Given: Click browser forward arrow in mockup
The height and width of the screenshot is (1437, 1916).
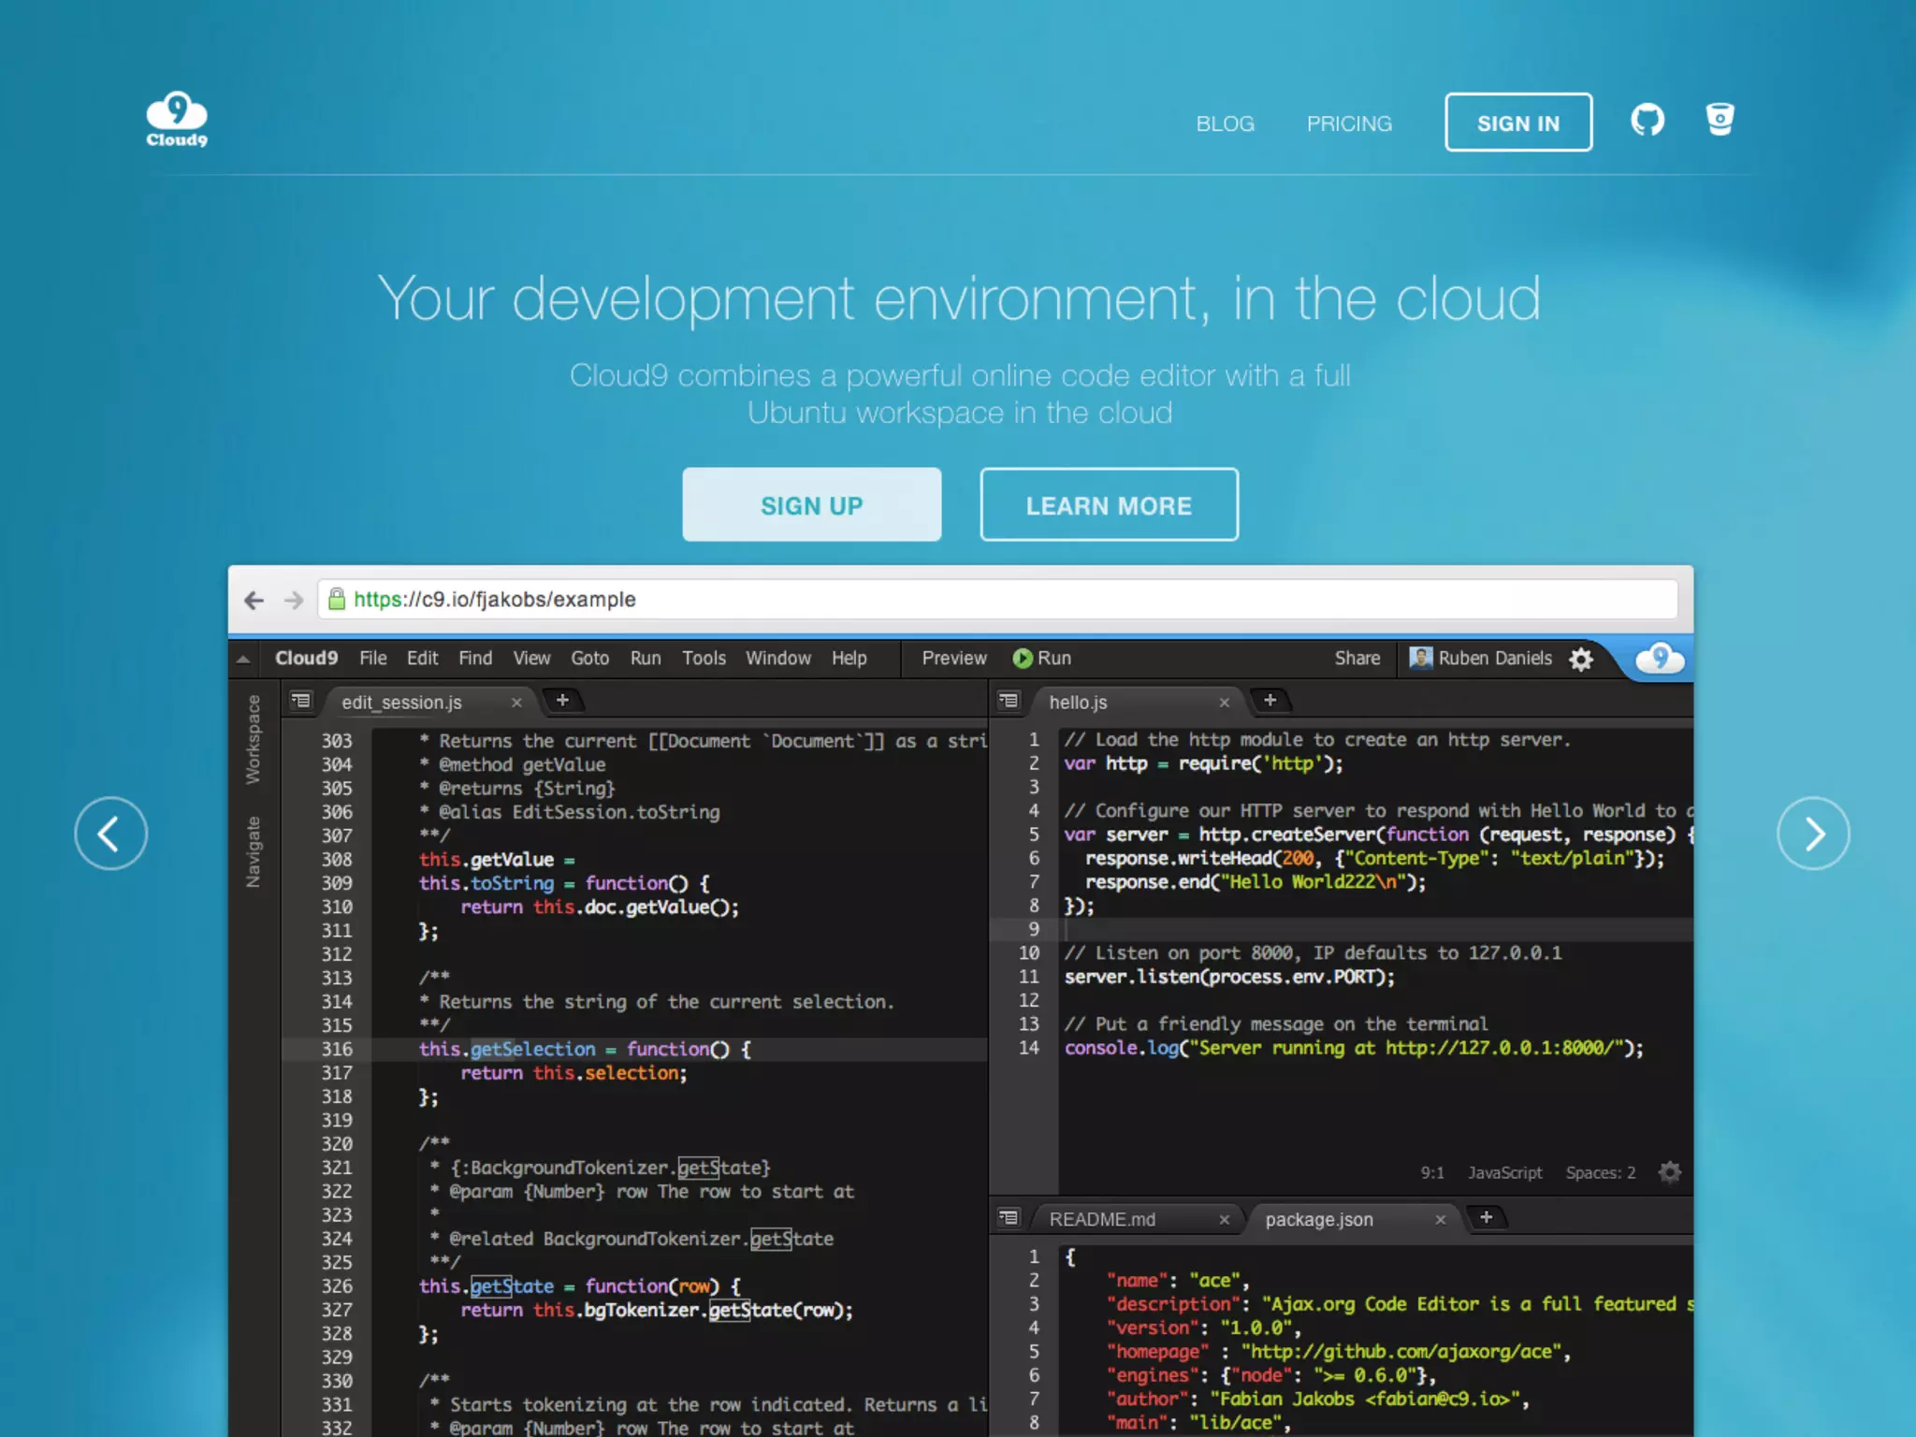Looking at the screenshot, I should coord(294,600).
